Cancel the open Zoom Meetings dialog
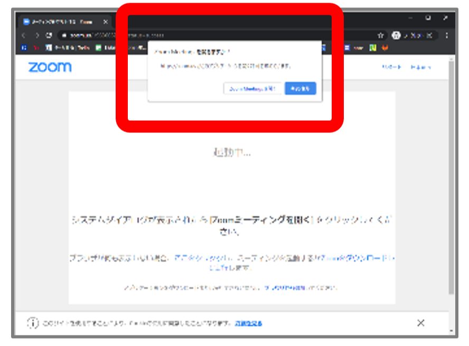This screenshot has height=346, width=469. [301, 89]
